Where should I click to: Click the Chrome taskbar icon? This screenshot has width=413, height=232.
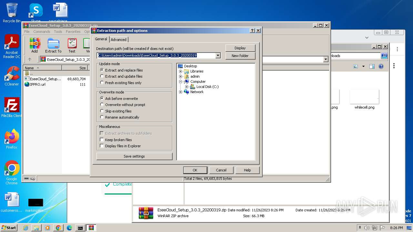click(x=58, y=228)
